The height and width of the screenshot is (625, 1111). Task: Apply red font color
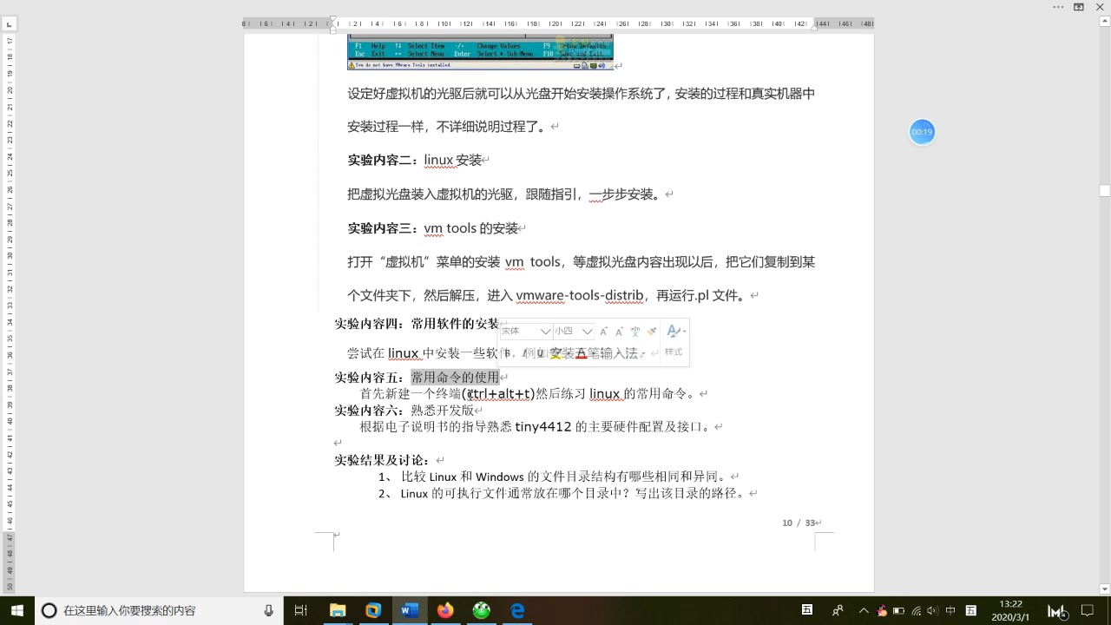[x=582, y=353]
